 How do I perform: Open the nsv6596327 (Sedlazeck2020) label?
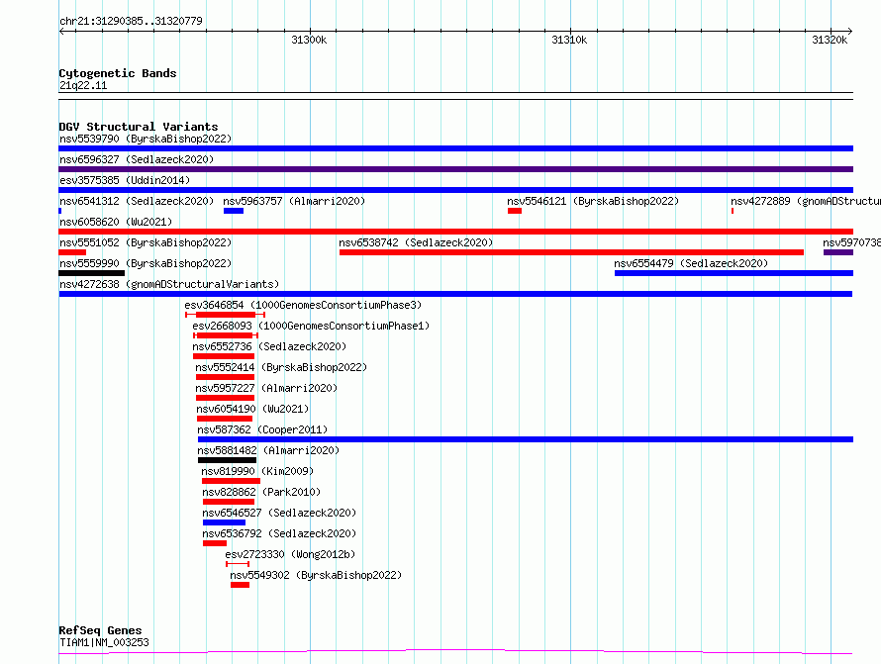pos(137,159)
